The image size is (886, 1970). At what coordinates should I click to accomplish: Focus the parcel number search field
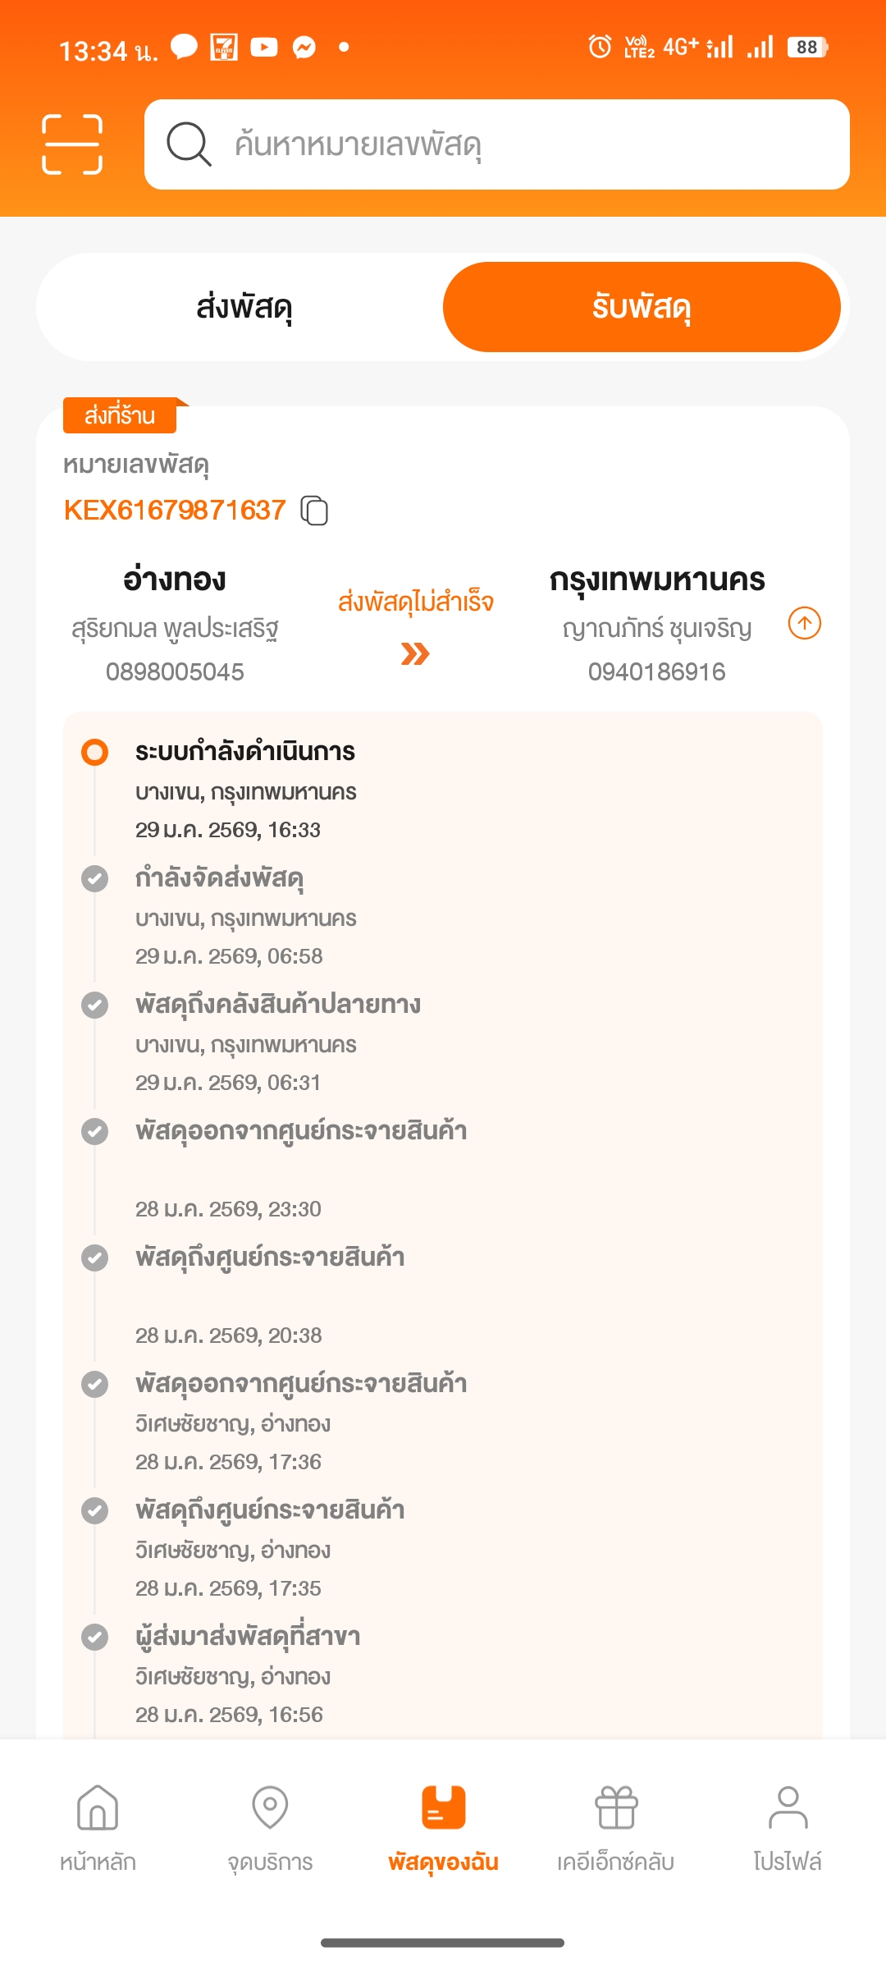[525, 144]
